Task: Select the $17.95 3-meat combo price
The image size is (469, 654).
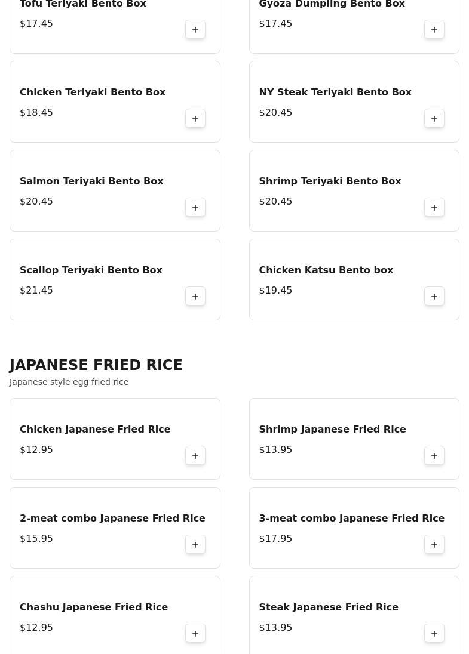Action: coord(275,539)
